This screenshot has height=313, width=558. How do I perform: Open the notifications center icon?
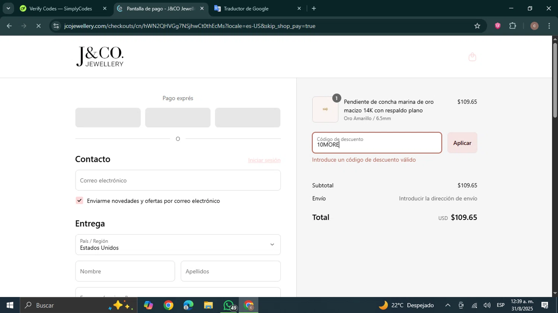point(545,305)
